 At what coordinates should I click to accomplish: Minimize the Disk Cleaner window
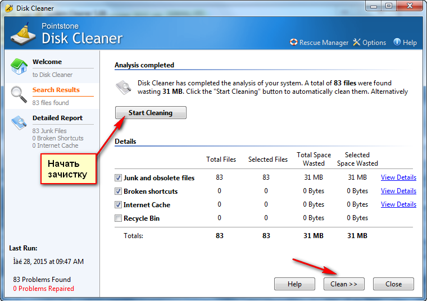[x=374, y=6]
